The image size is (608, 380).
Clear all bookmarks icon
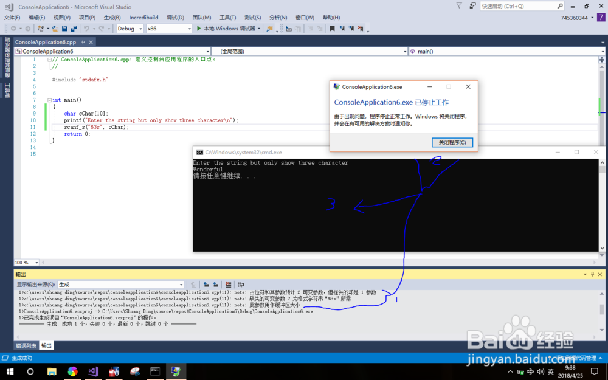[360, 29]
